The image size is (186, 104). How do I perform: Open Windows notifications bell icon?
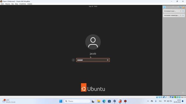pos(183,101)
